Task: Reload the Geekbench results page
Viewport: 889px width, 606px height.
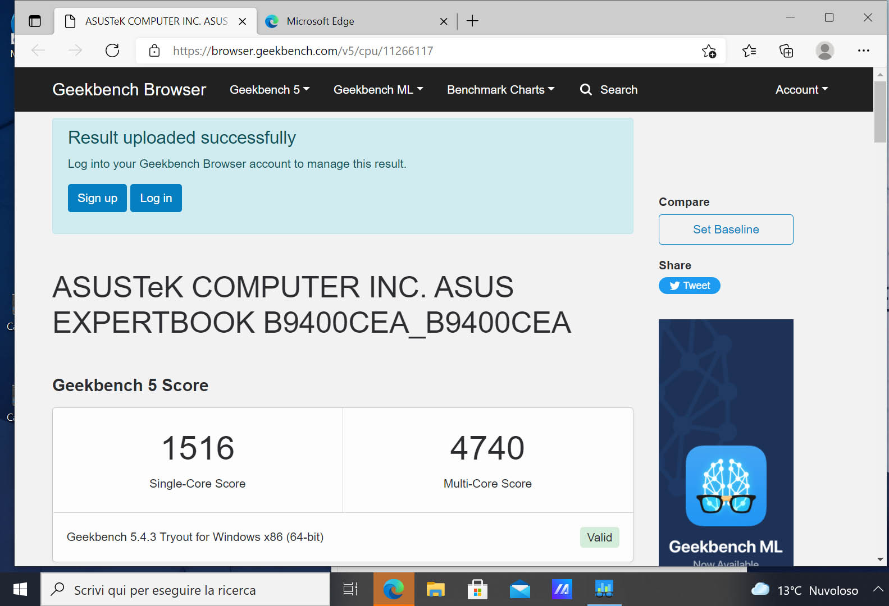Action: pyautogui.click(x=112, y=51)
